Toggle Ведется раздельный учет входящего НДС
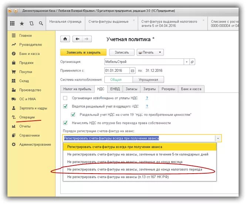Image resolution: width=246 pixels, height=204 pixels. (65, 106)
